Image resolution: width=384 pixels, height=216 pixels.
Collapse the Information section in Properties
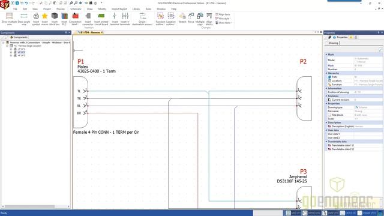click(326, 88)
